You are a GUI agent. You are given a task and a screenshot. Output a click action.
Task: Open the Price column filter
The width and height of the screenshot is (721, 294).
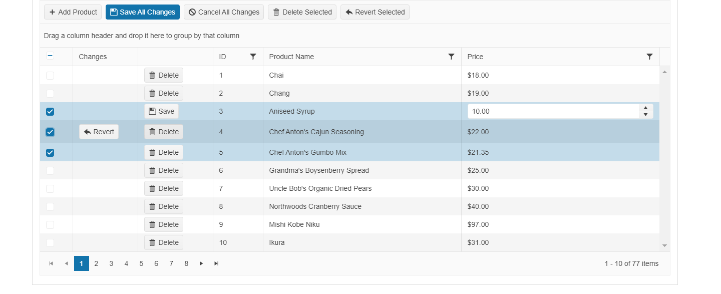click(x=649, y=56)
